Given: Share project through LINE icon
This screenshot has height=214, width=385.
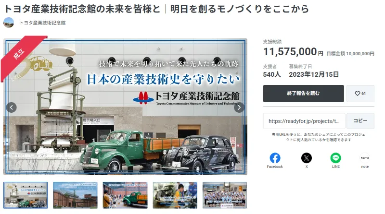Looking at the screenshot, I should tap(335, 158).
